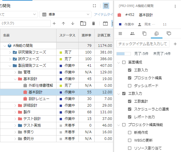The height and width of the screenshot is (152, 181).
Task: Switch to the comments tab in detail panel
Action: 169,34
